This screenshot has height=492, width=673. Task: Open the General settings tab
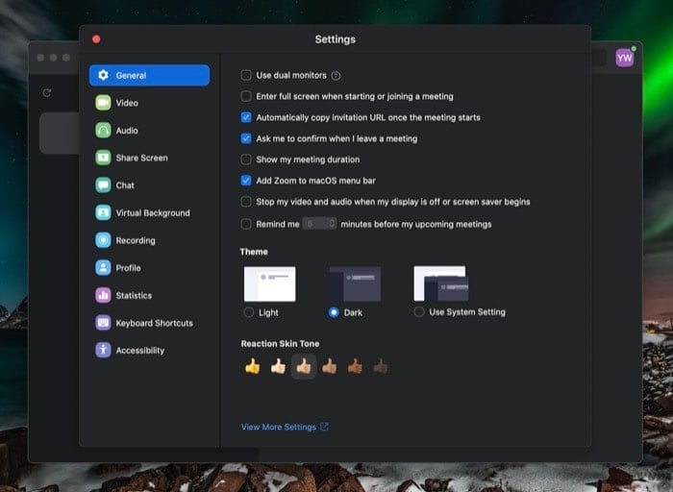(149, 75)
